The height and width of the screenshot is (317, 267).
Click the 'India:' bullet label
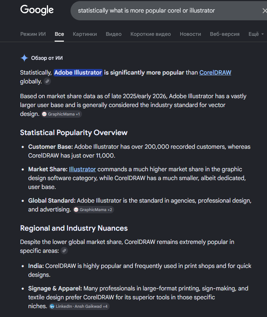[36, 266]
